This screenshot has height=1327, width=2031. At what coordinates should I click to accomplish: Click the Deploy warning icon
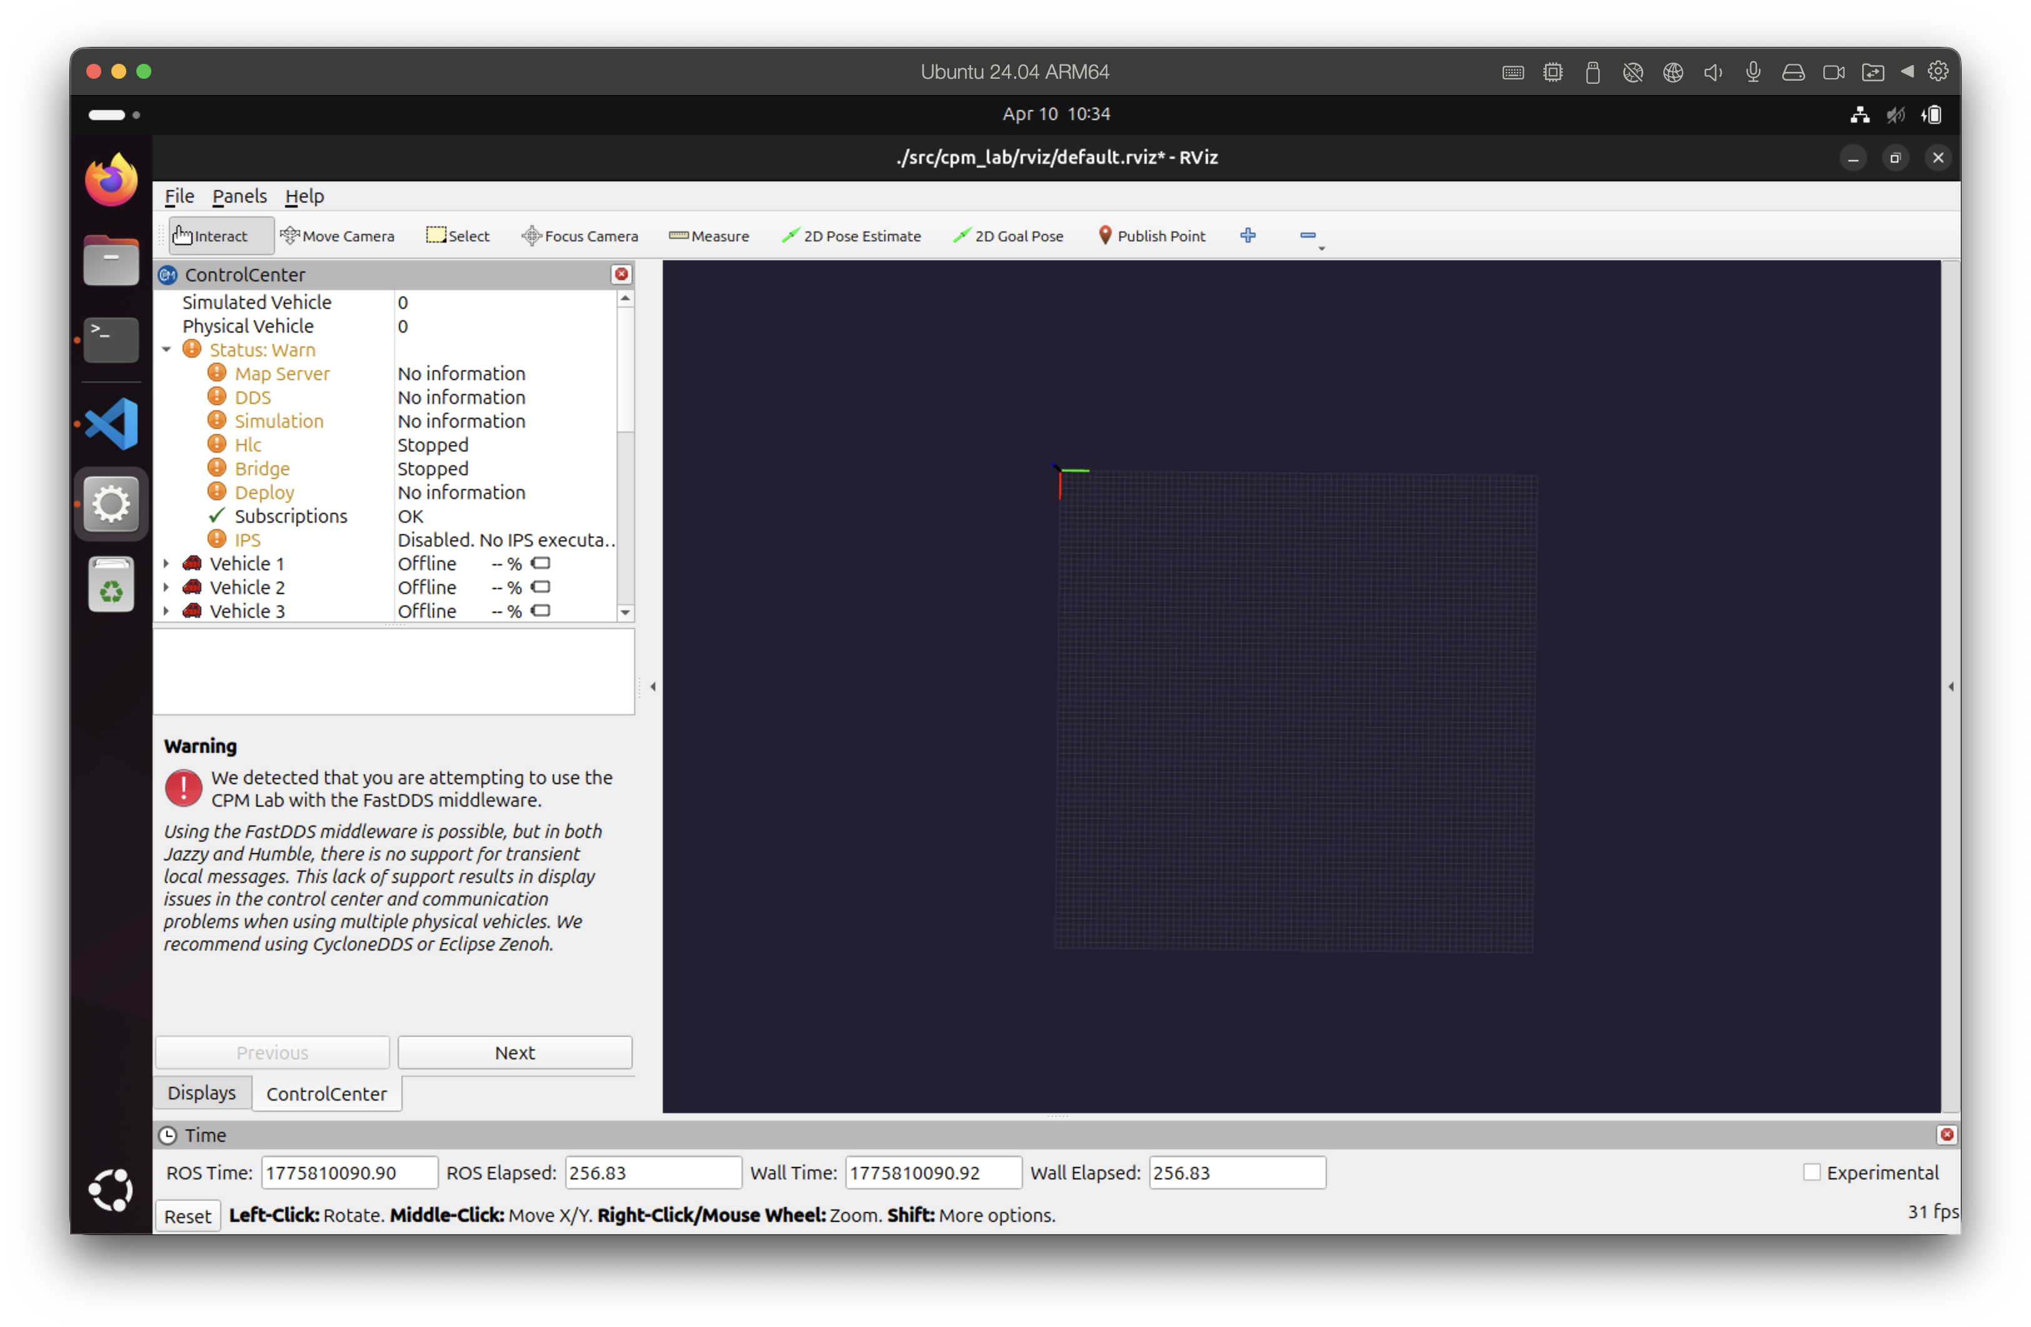[x=217, y=492]
